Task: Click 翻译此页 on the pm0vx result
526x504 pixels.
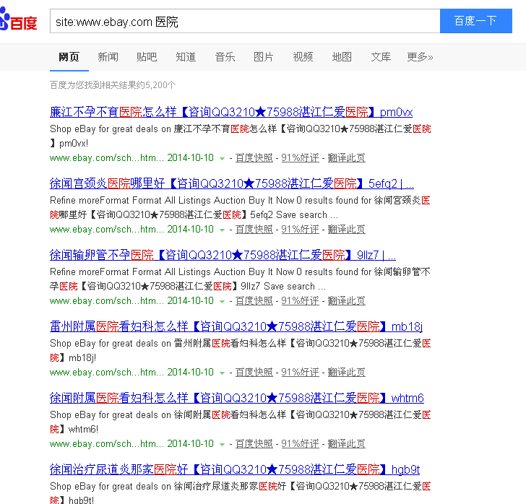Action: 347,158
